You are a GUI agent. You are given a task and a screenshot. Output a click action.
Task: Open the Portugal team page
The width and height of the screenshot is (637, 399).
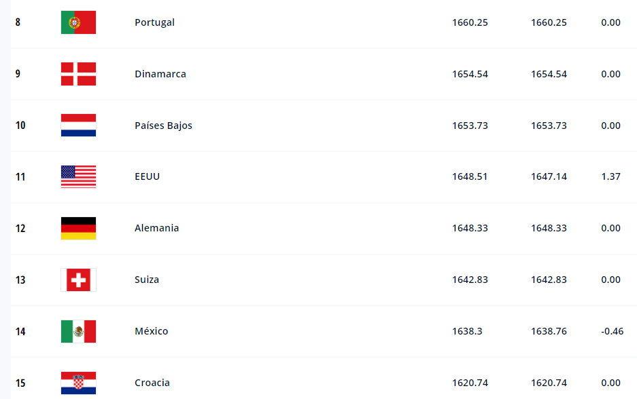pyautogui.click(x=154, y=22)
